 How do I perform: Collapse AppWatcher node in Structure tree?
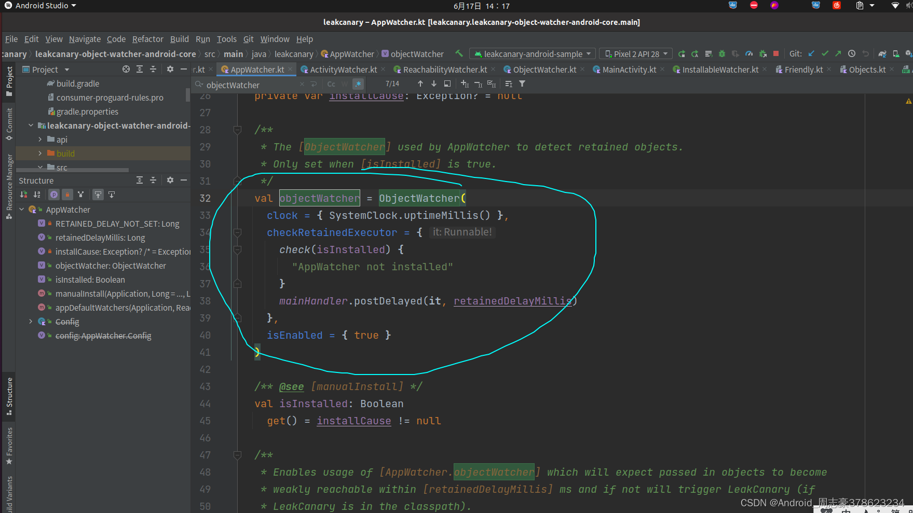(x=21, y=210)
